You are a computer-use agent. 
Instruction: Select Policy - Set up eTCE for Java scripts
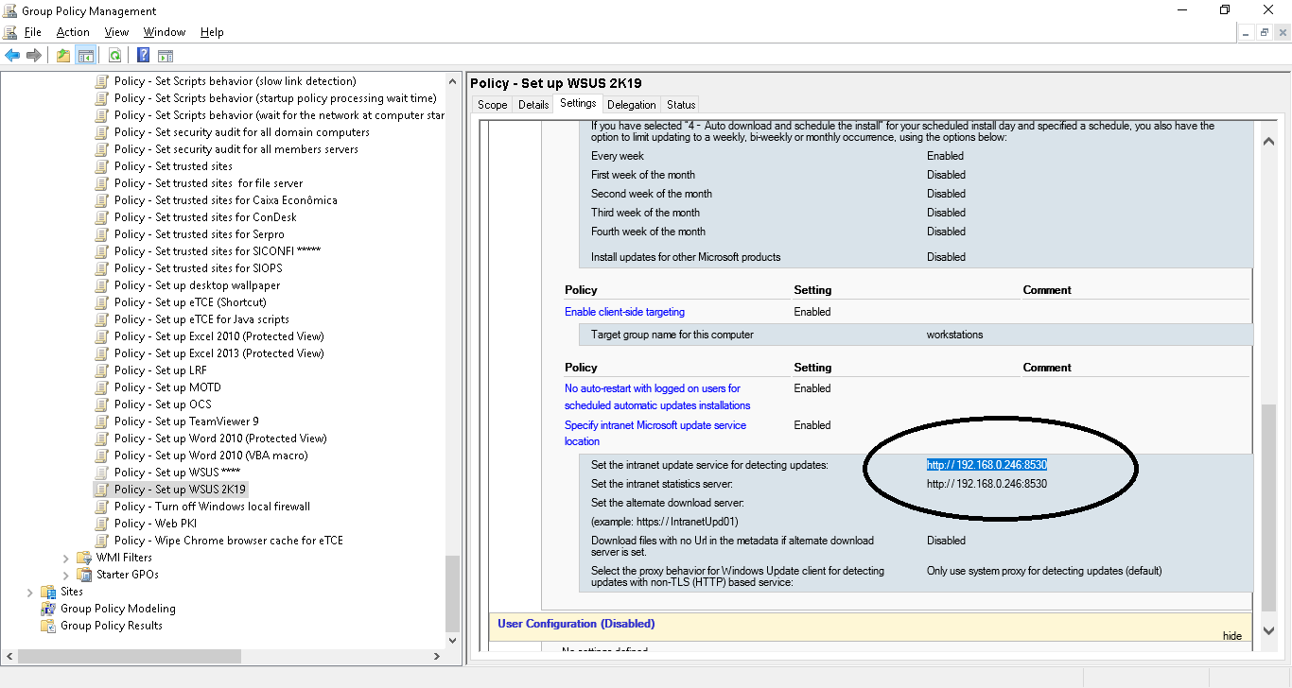pos(201,319)
